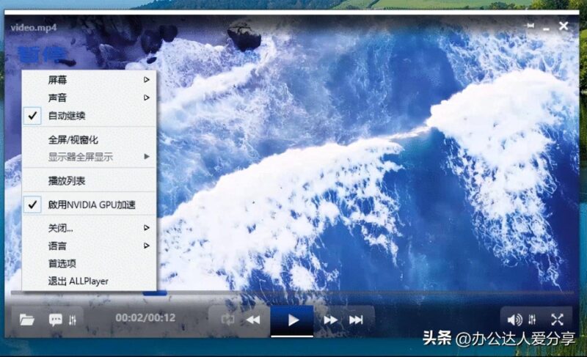Screen dimensions: 587x357
Task: Pin the player window on top
Action: pos(530,26)
